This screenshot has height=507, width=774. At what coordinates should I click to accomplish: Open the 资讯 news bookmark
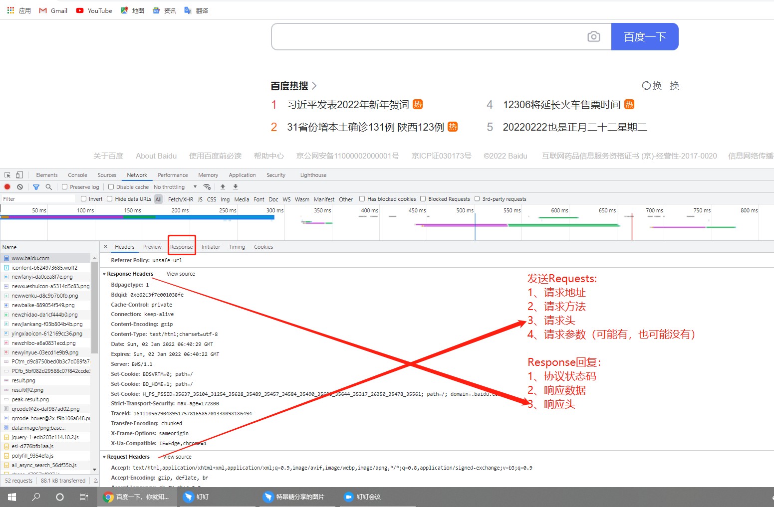tap(165, 10)
